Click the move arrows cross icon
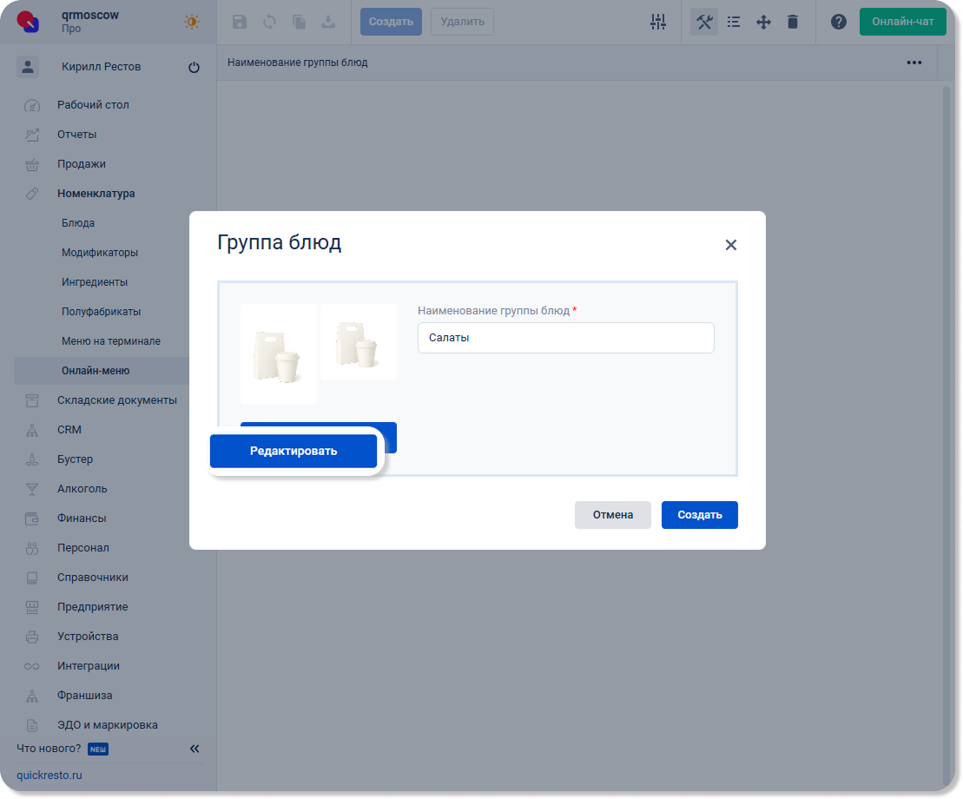This screenshot has height=799, width=963. pyautogui.click(x=763, y=22)
